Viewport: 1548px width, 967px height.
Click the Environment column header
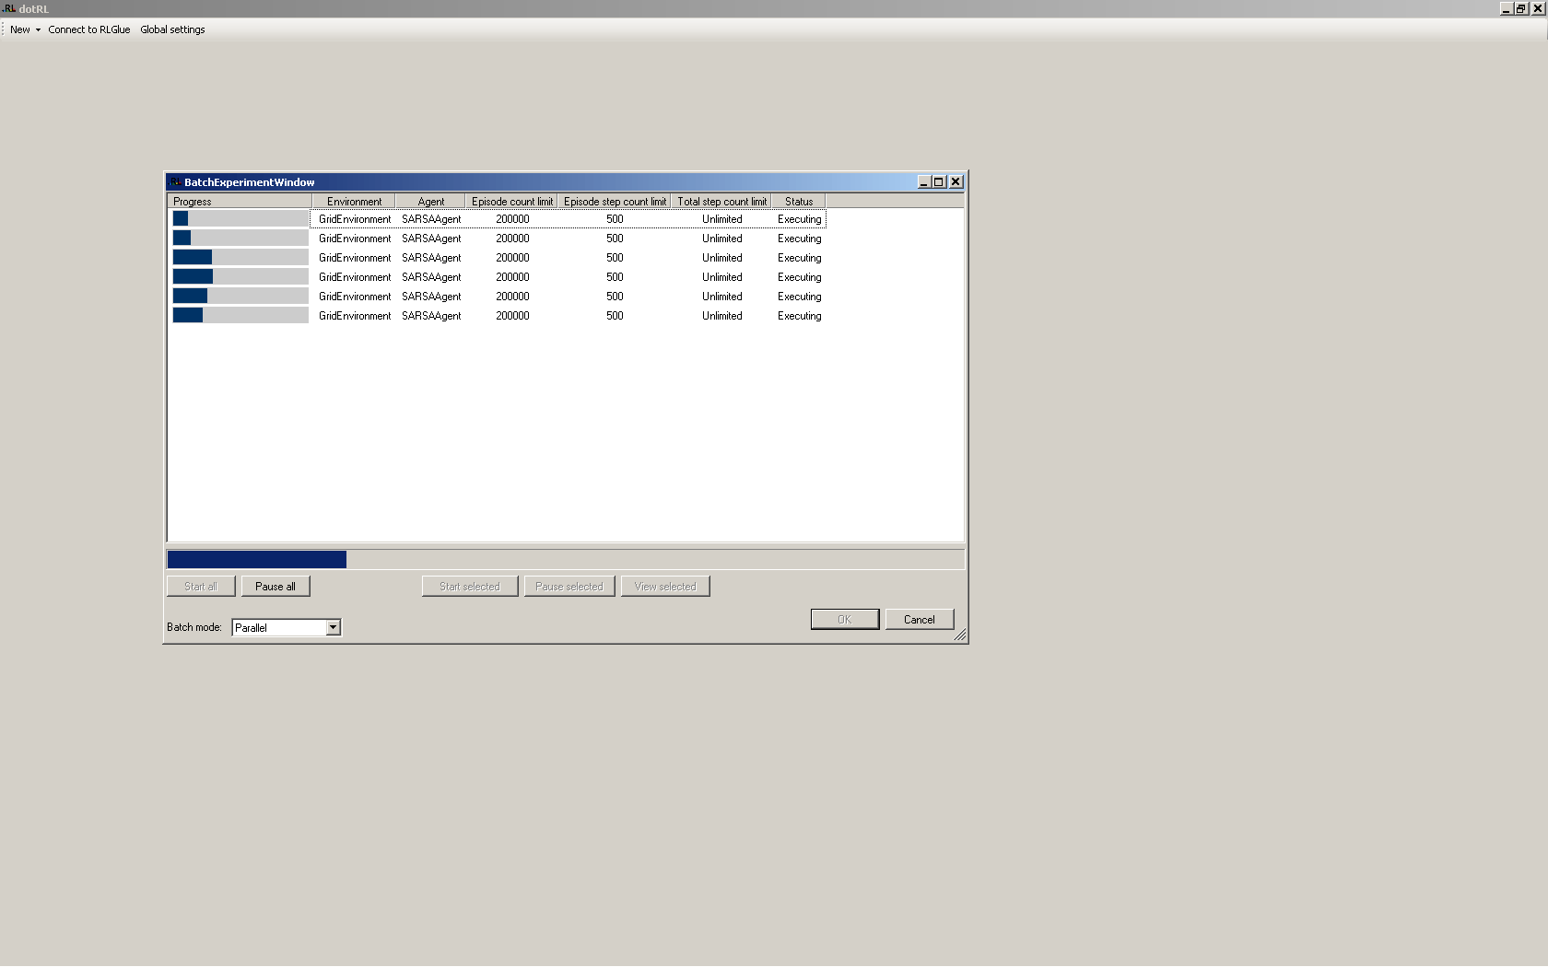(354, 201)
